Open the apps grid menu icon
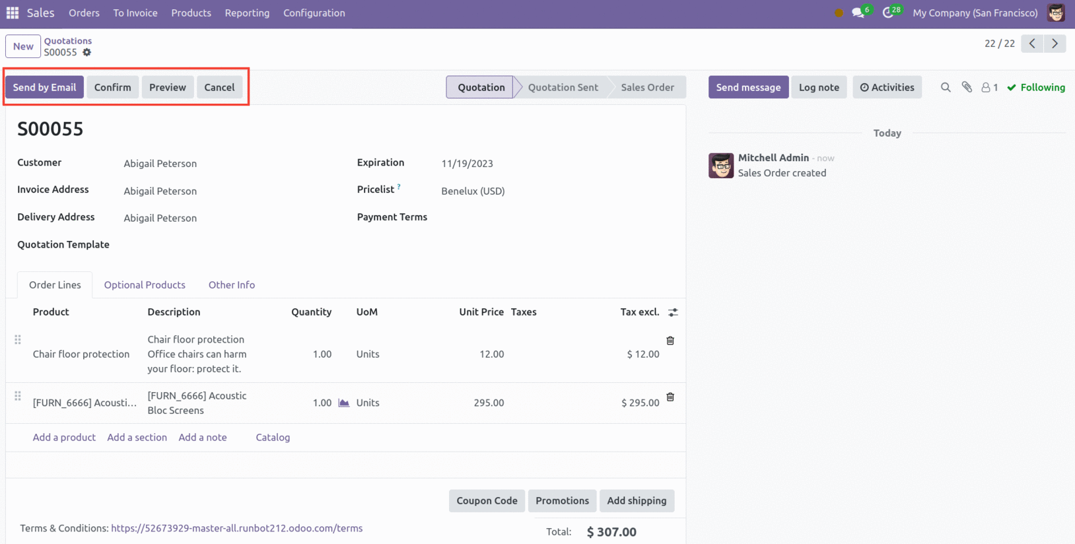The width and height of the screenshot is (1075, 544). 13,13
